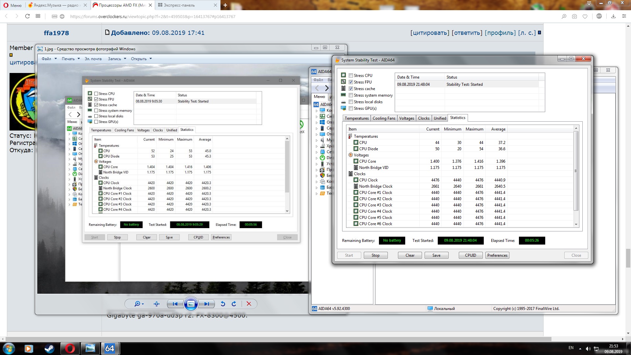Go to next photo in viewer
This screenshot has width=631, height=355.
[207, 304]
